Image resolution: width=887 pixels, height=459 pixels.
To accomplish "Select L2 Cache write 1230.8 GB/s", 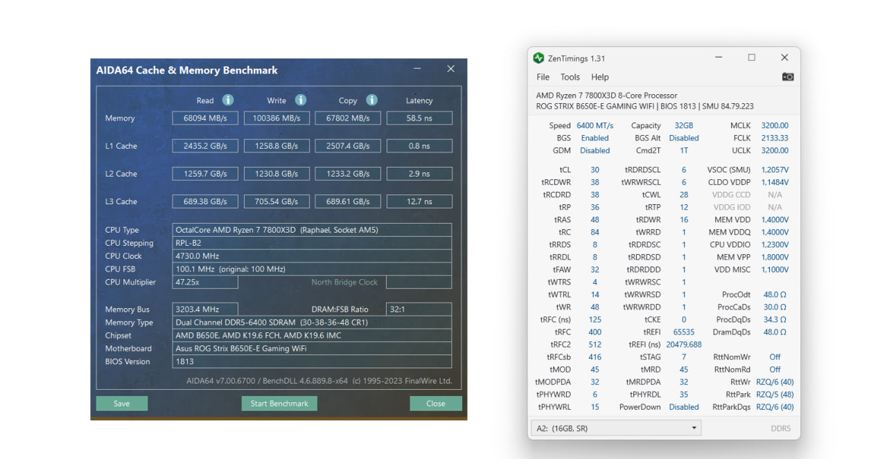I will 276,174.
